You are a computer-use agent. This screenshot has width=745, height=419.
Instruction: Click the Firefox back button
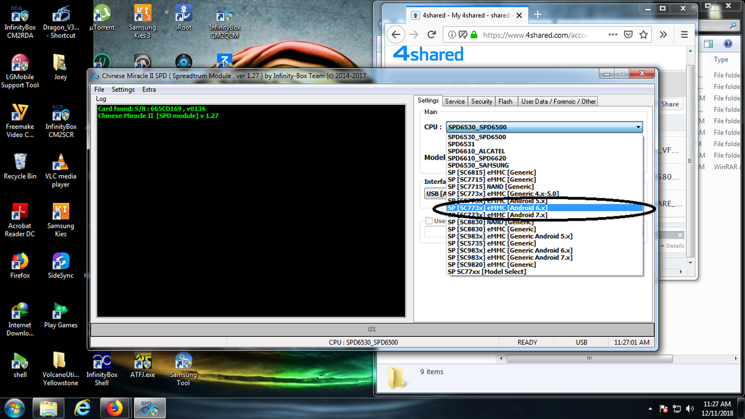point(396,35)
